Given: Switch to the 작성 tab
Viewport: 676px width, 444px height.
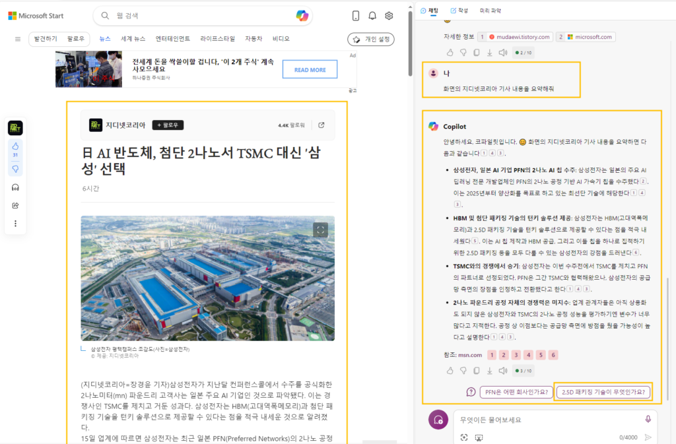Looking at the screenshot, I should [459, 11].
